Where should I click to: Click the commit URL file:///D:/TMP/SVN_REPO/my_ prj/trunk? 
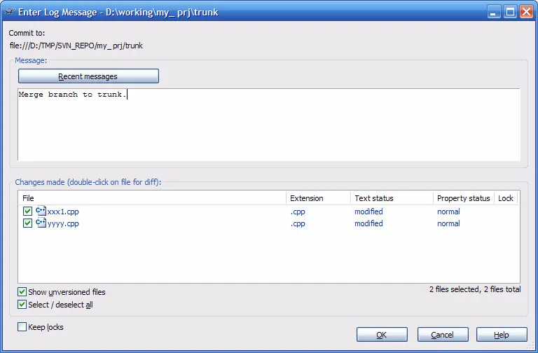coord(76,46)
